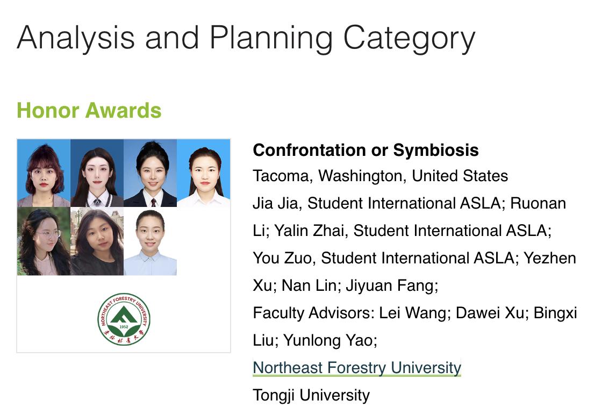The image size is (616, 408).
Task: Select the Confrontation or Symbiosis project title
Action: [366, 150]
